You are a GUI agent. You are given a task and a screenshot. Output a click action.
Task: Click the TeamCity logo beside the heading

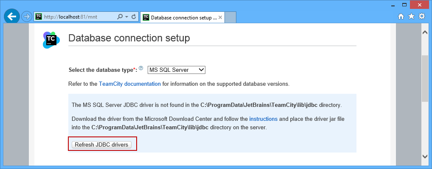coord(51,40)
